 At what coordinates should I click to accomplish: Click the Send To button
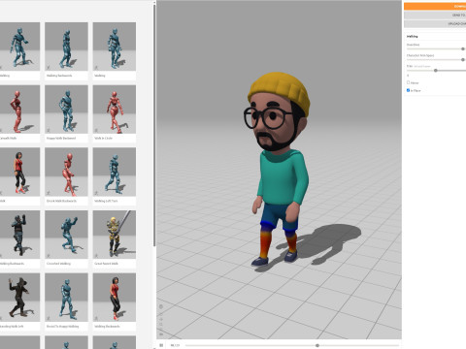(435, 16)
